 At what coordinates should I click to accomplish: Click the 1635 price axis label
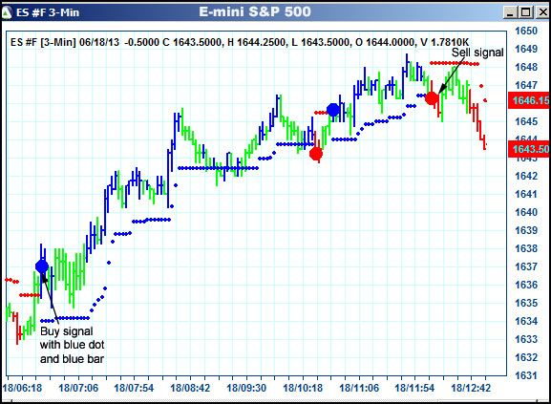526,303
